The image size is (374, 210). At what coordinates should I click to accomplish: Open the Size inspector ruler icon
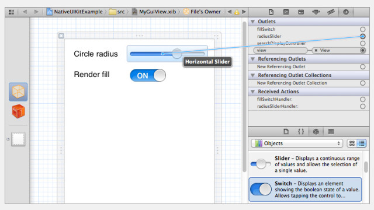click(x=331, y=12)
